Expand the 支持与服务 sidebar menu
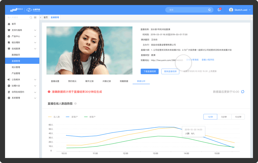This screenshot has width=258, height=163. [35, 30]
